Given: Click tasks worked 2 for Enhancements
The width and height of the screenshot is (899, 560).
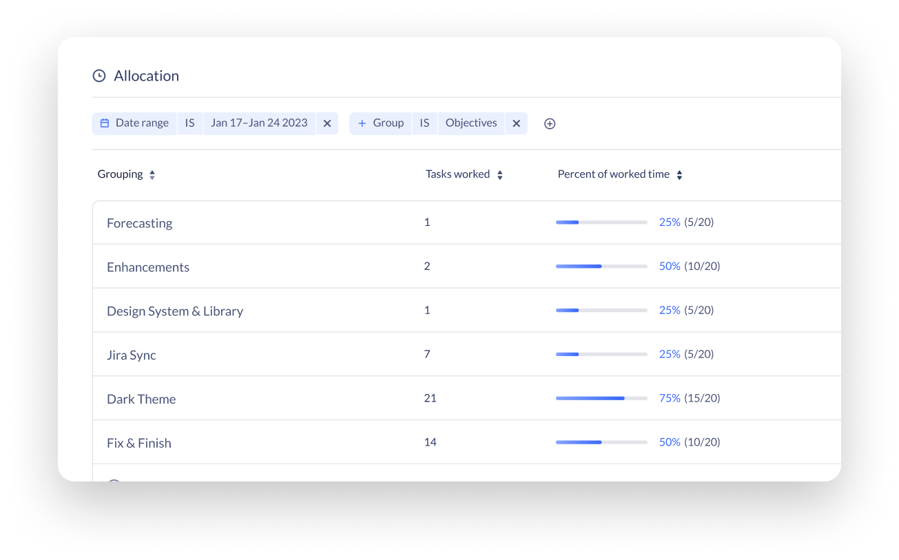Looking at the screenshot, I should pyautogui.click(x=427, y=266).
